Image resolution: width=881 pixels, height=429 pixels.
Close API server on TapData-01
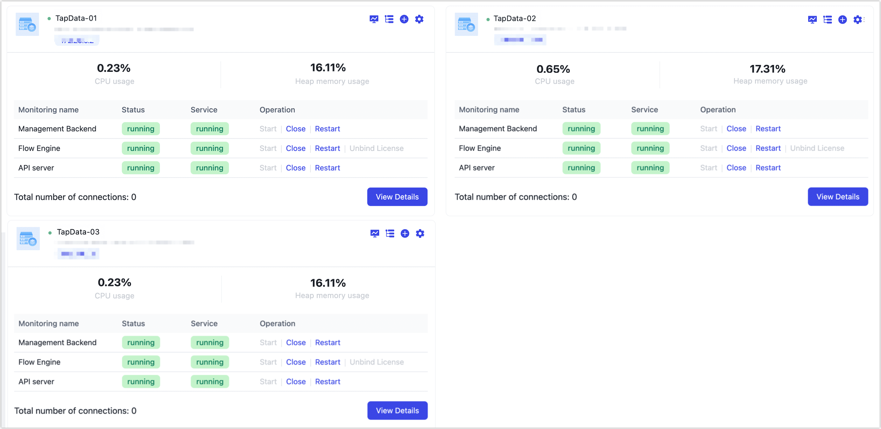(x=295, y=168)
